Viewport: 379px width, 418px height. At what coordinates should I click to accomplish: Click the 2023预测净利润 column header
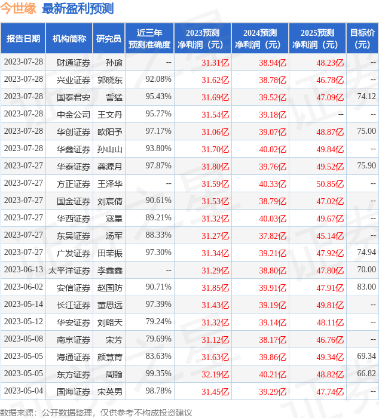click(203, 38)
